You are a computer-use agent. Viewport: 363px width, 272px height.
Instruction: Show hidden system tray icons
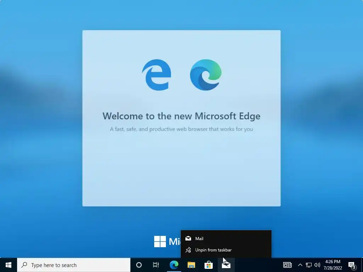(300, 265)
